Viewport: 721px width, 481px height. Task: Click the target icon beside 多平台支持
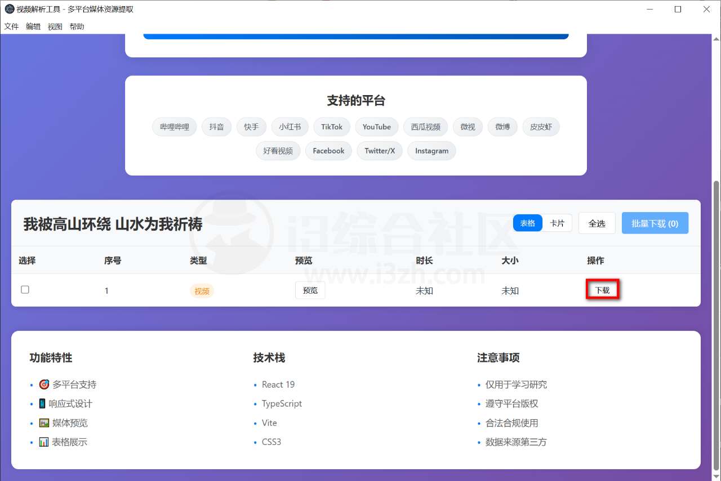pos(44,384)
